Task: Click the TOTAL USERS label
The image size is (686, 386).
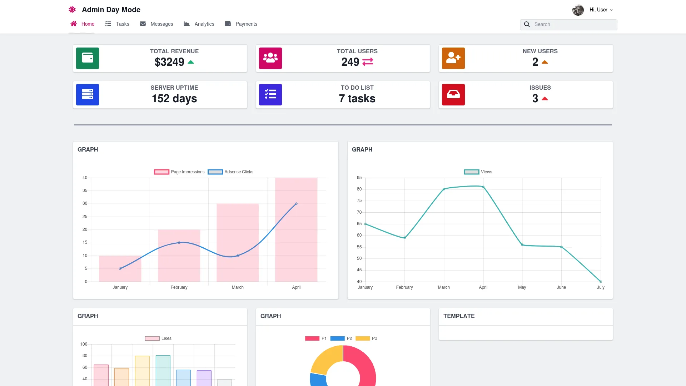Action: coord(357,51)
